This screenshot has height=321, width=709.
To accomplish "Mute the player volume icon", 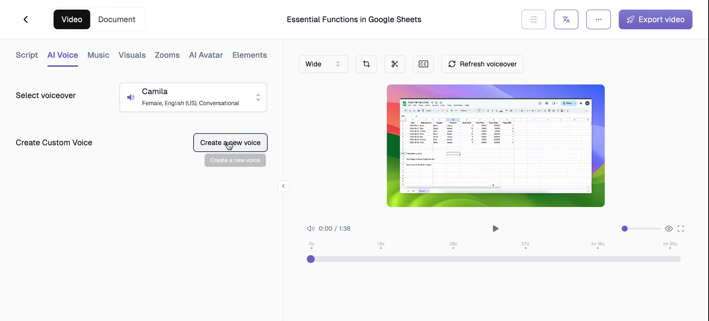I will (311, 228).
